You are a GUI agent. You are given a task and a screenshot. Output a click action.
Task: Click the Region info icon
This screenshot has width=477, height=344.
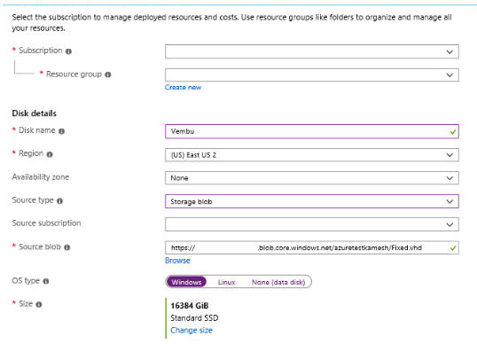(50, 154)
